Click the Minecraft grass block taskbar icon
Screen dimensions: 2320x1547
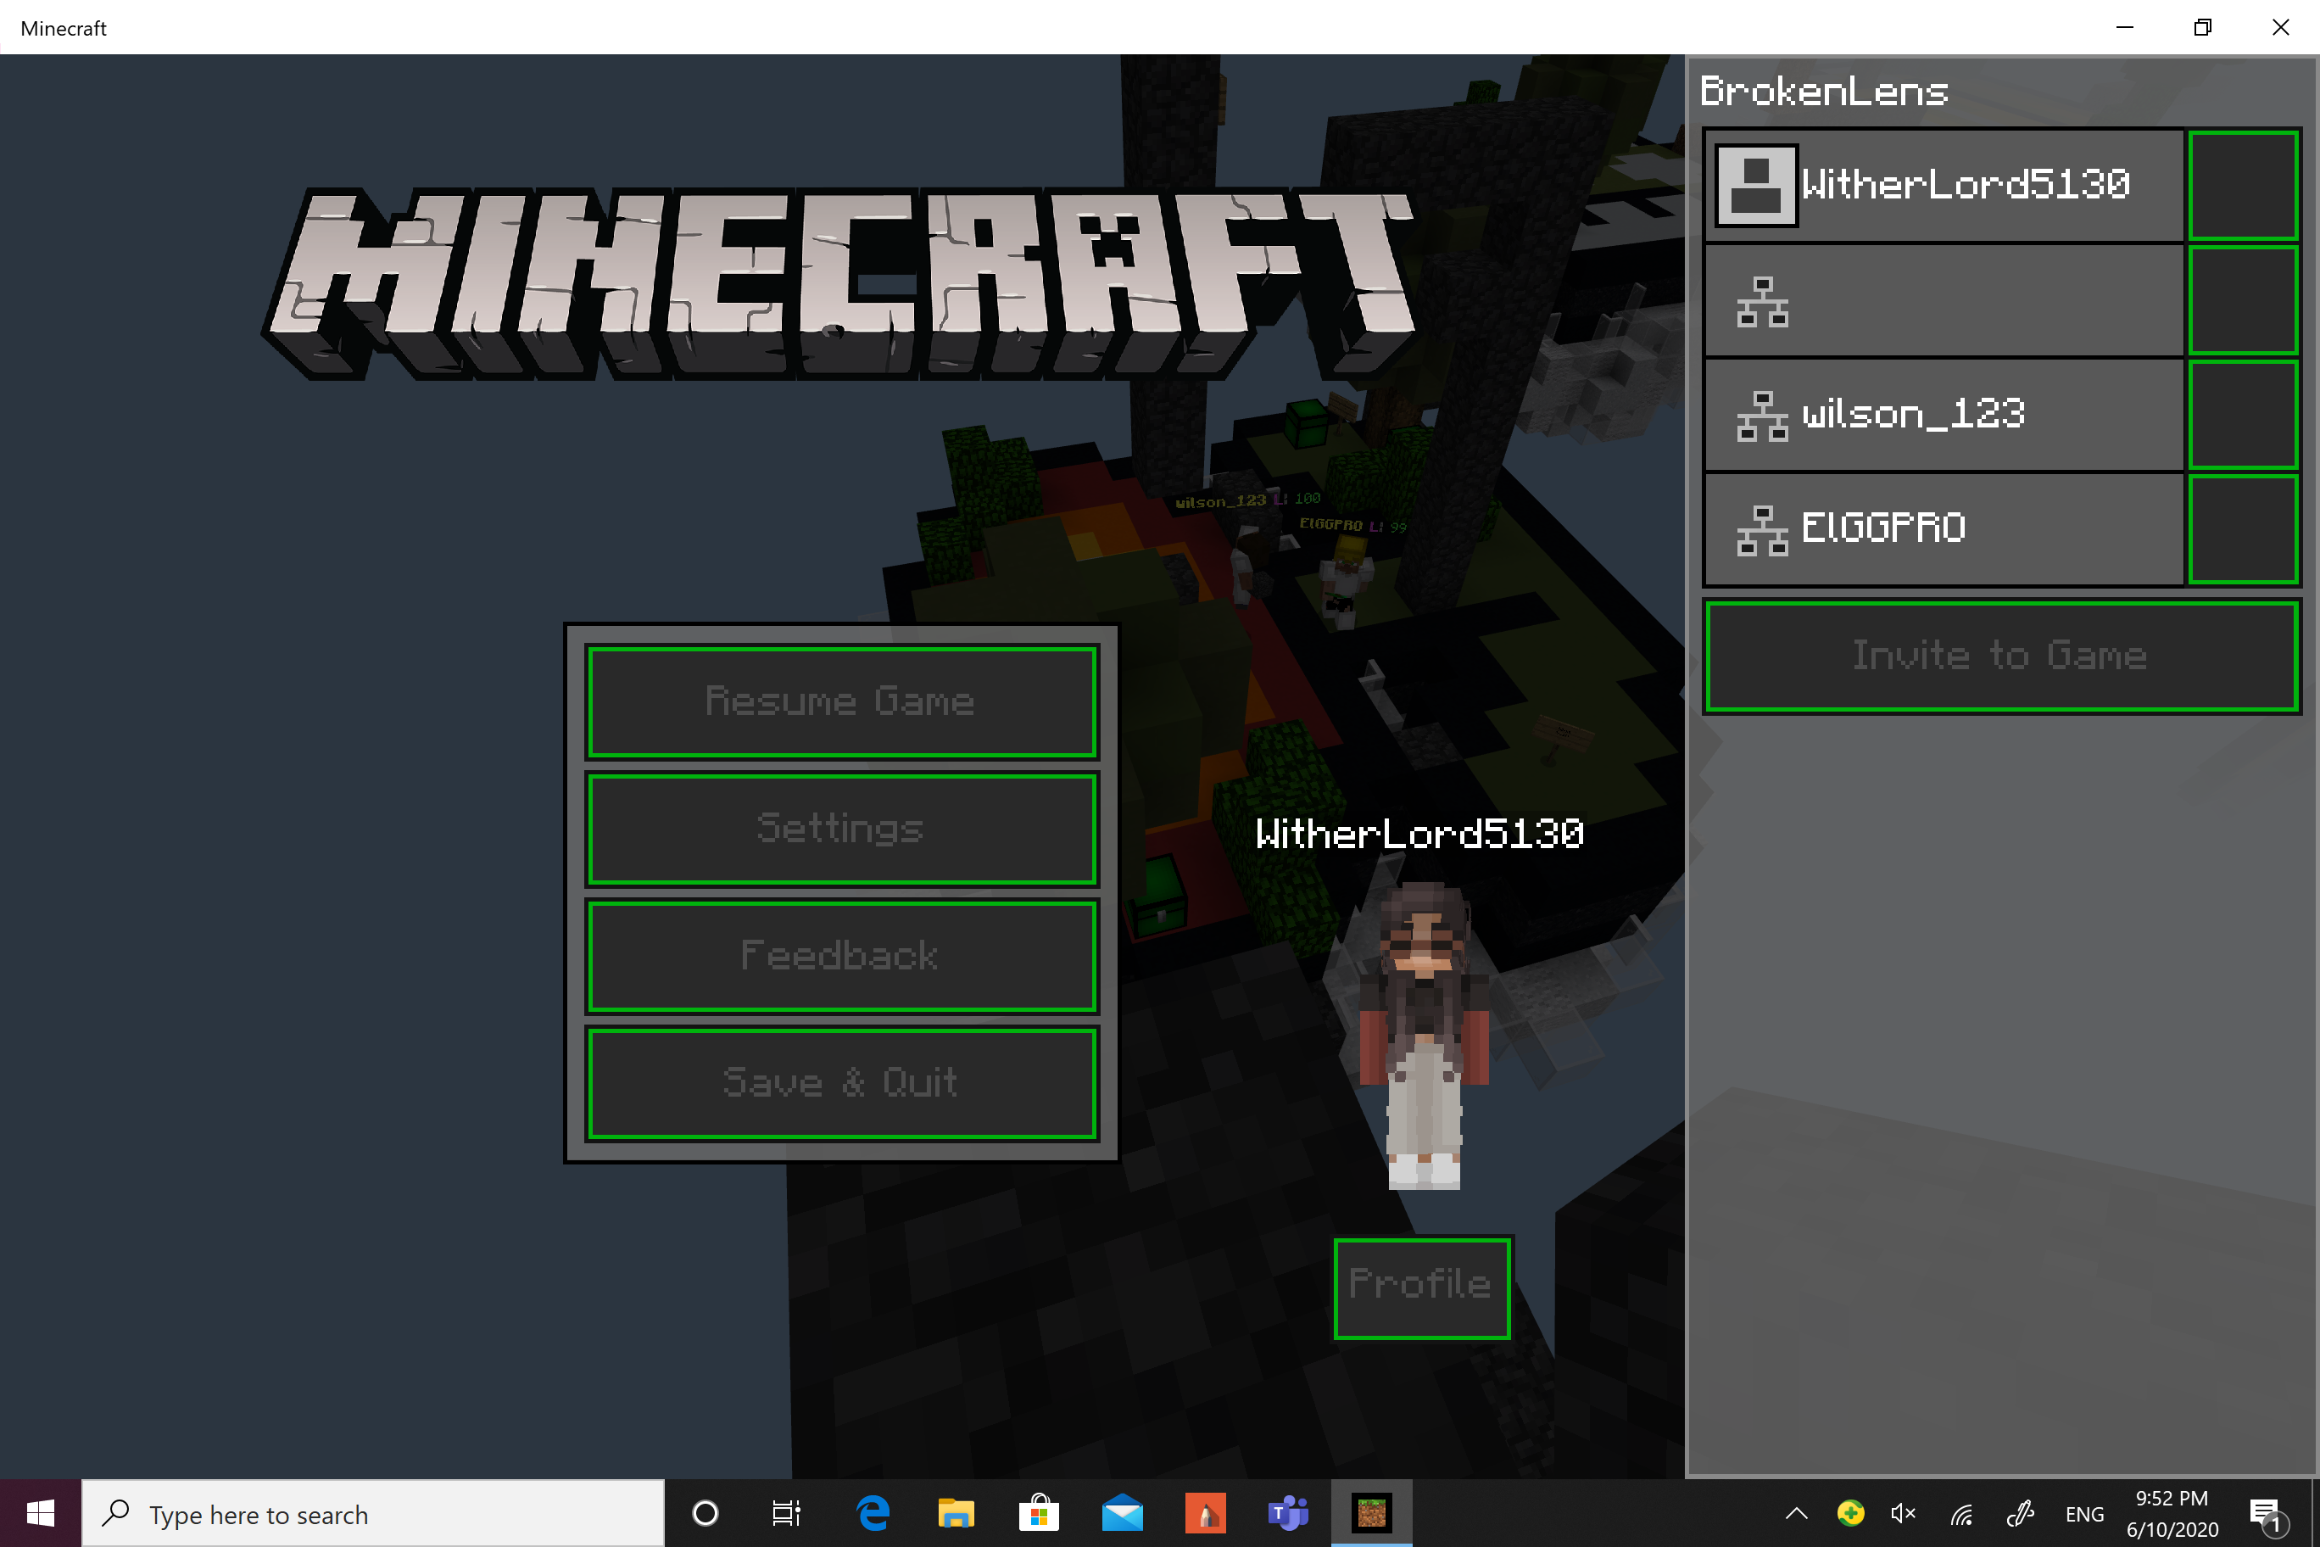tap(1372, 1513)
